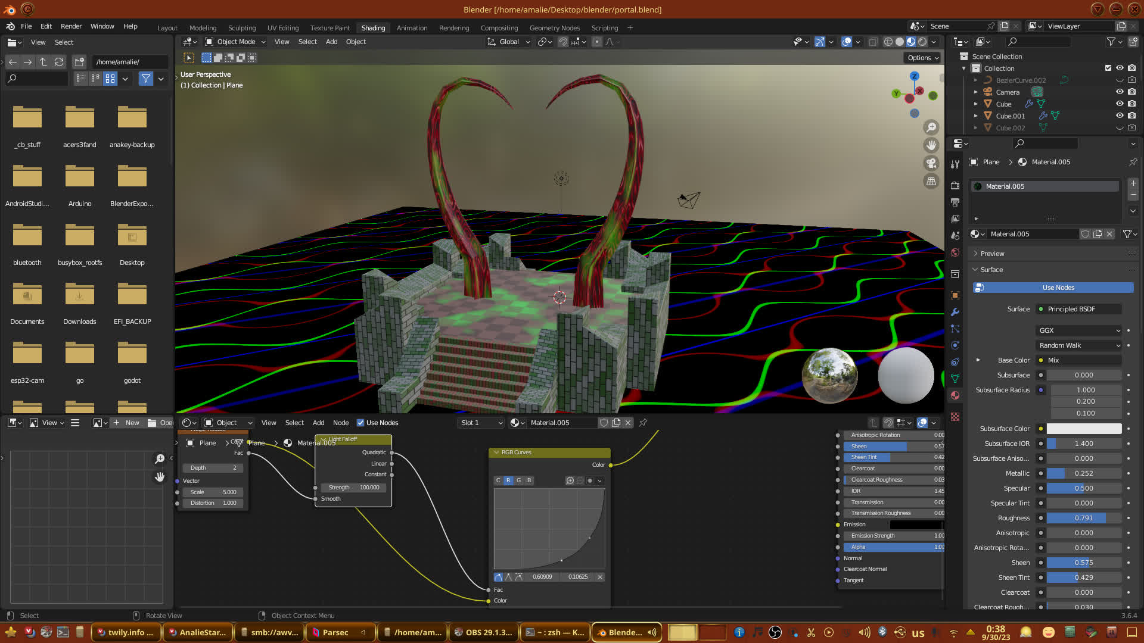Screen dimensions: 1144x643
Task: Click the file browser refresh icon
Action: point(58,62)
